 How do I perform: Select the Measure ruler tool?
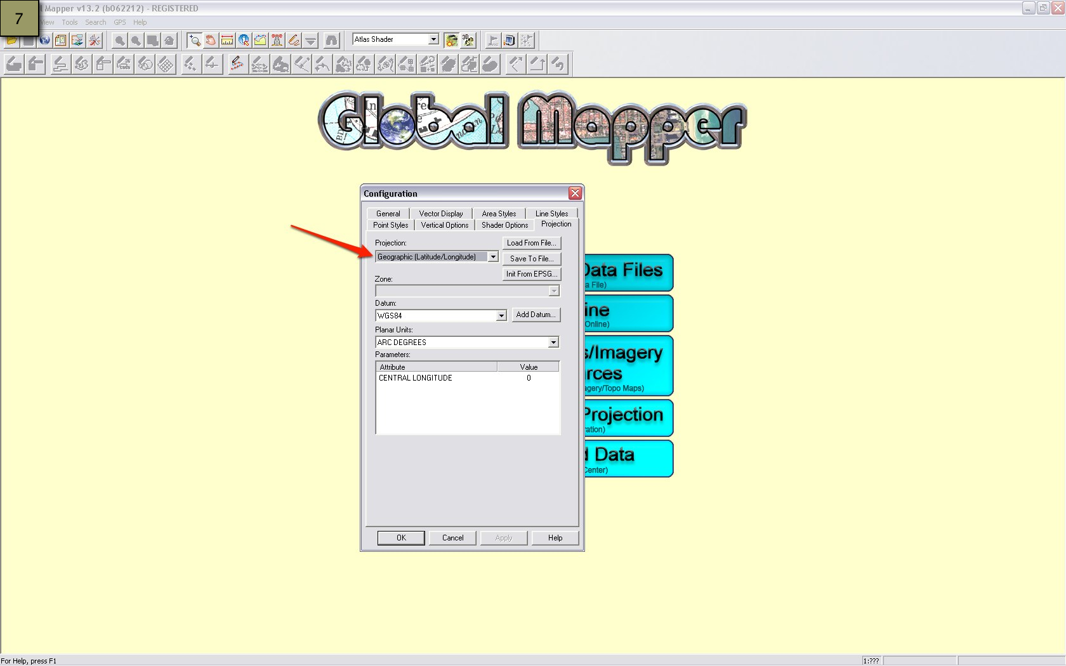click(x=227, y=40)
